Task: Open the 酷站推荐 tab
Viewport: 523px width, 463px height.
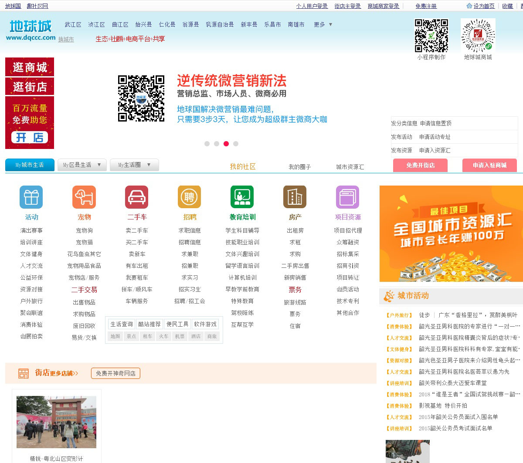Action: (x=149, y=324)
